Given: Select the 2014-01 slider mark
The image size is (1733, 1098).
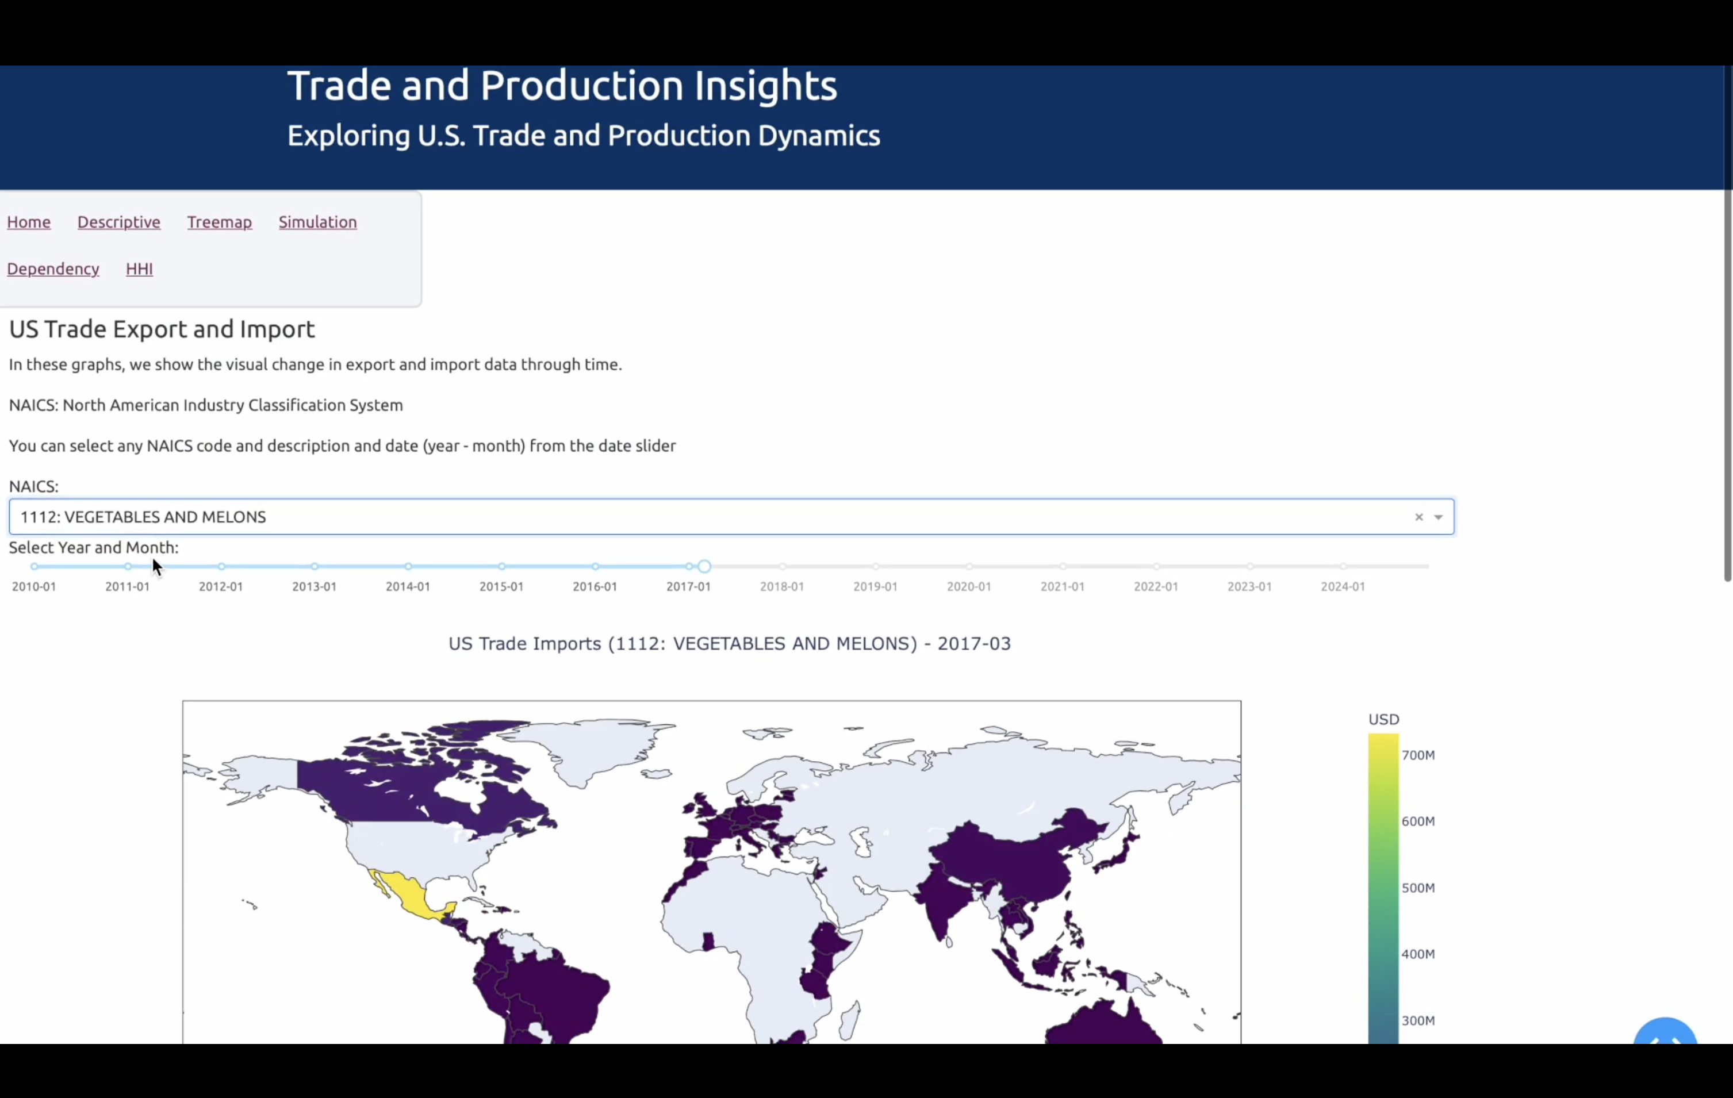Looking at the screenshot, I should (x=408, y=566).
